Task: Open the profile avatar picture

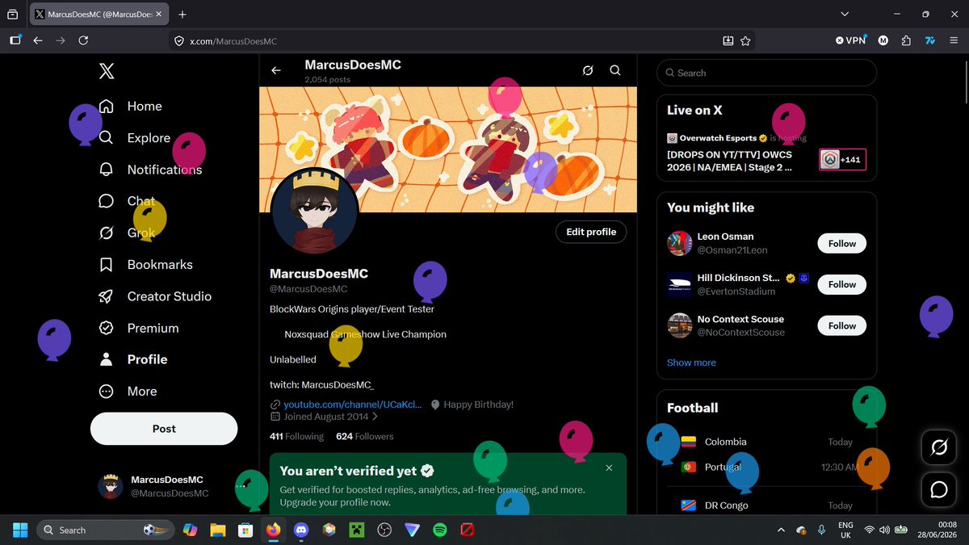Action: point(315,212)
